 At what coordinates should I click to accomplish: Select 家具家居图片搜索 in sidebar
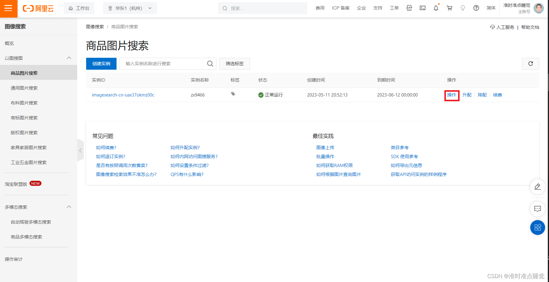pyautogui.click(x=29, y=147)
